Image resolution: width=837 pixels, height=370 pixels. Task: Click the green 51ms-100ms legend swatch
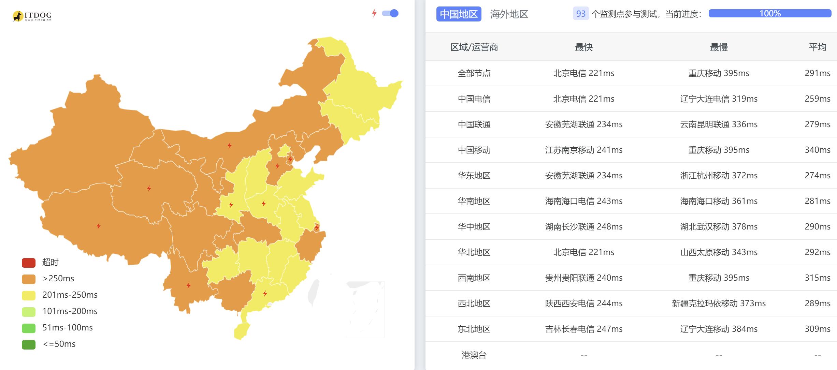pyautogui.click(x=29, y=328)
